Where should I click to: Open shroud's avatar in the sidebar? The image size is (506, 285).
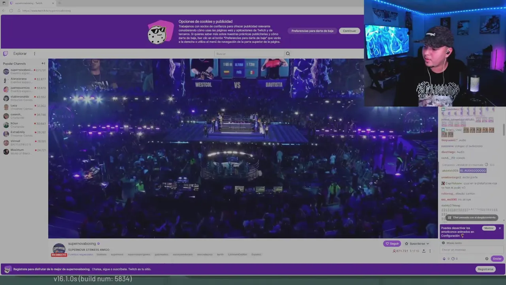6,143
